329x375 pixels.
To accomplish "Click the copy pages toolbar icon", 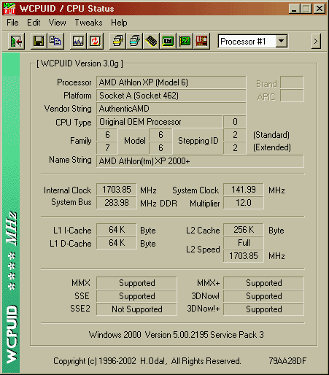I will pos(55,42).
